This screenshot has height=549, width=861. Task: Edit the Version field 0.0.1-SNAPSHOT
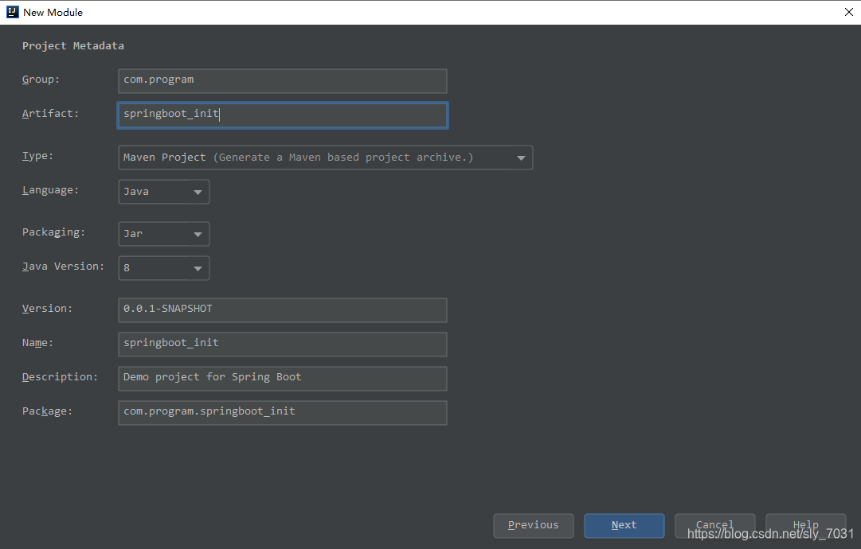(282, 310)
